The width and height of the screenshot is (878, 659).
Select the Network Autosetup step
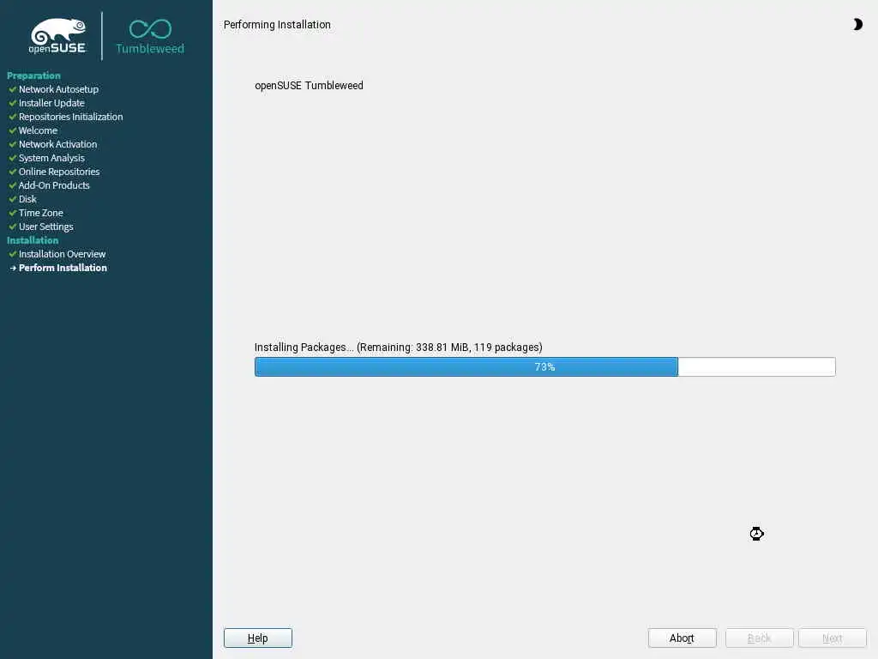(x=58, y=89)
